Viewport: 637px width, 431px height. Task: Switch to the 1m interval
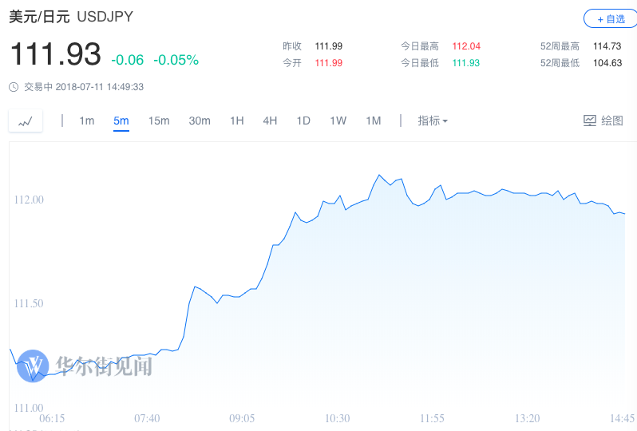pos(86,121)
